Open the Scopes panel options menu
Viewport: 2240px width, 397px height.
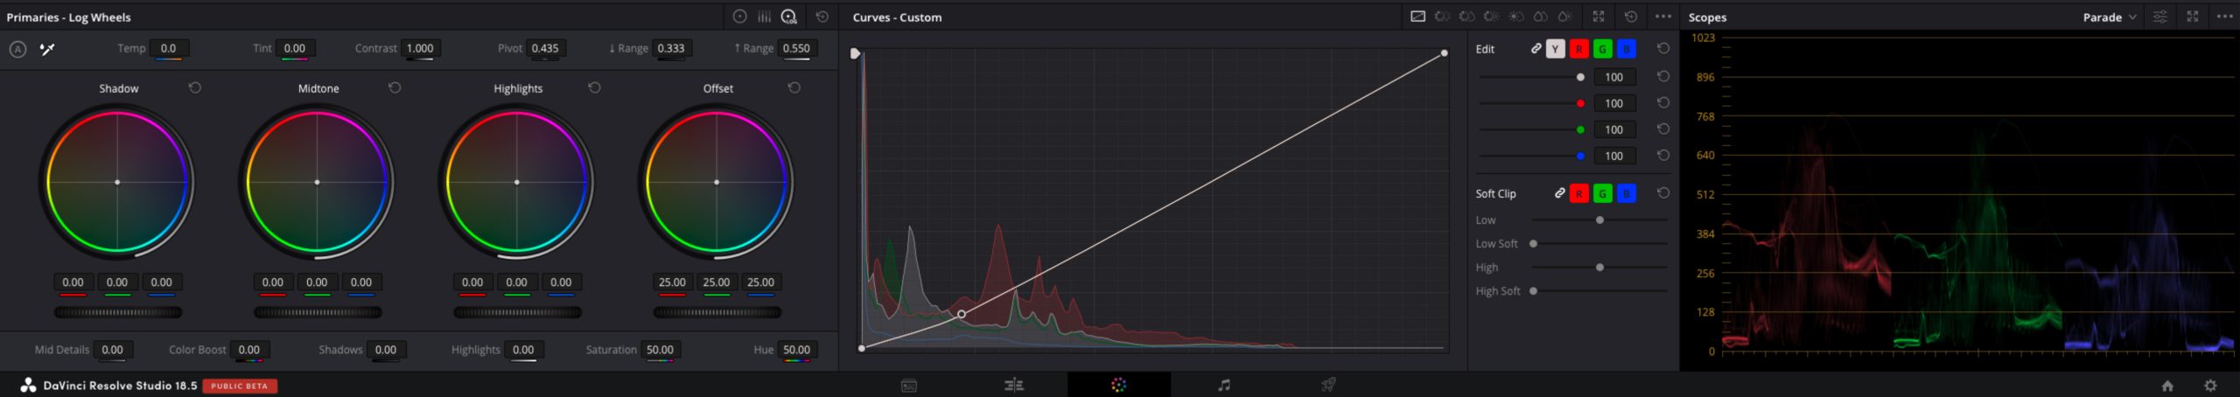point(2224,17)
